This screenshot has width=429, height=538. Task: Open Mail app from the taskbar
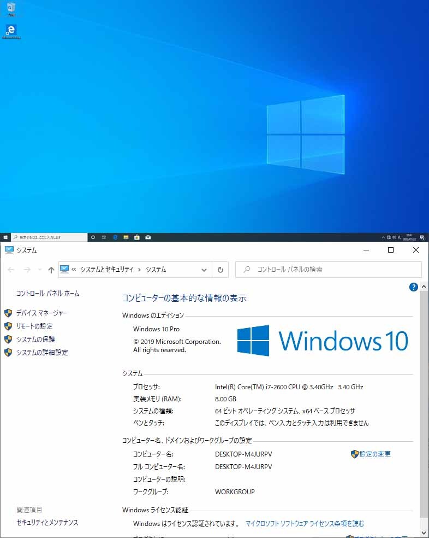pyautogui.click(x=148, y=237)
